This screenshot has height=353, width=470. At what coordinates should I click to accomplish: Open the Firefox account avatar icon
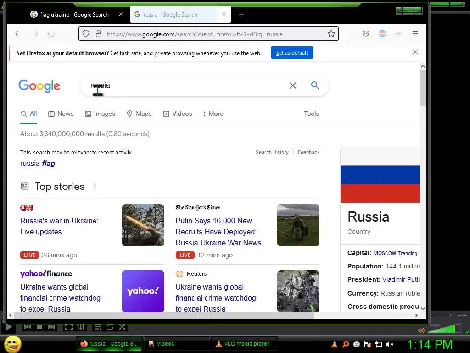(382, 34)
